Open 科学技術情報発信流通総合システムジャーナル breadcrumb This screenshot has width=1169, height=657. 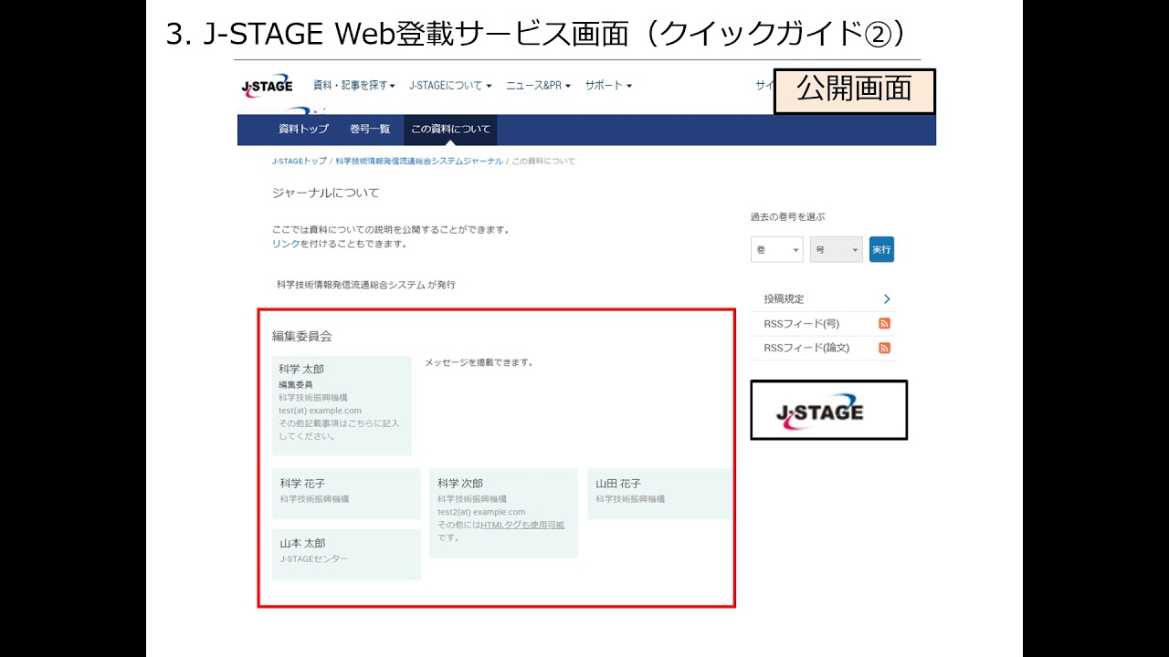pyautogui.click(x=419, y=162)
